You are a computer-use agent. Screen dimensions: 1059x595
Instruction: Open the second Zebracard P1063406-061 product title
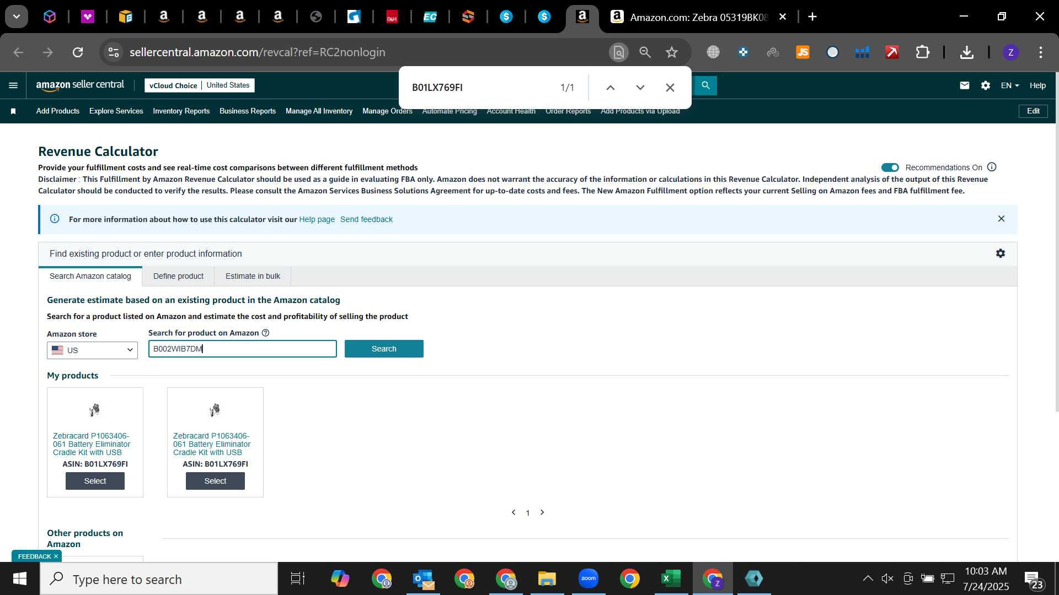[x=212, y=444]
